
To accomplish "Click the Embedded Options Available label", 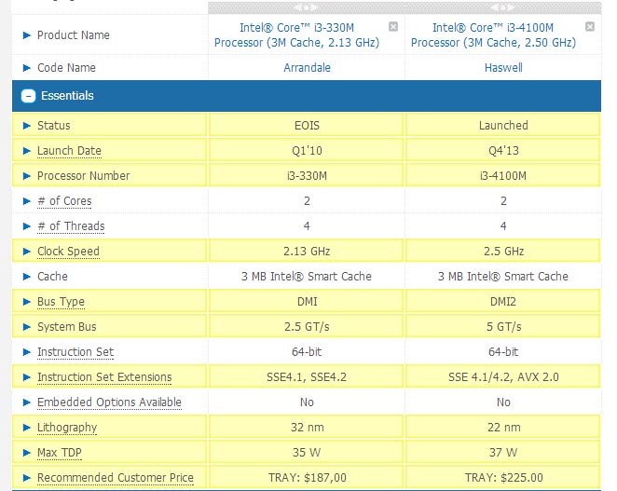I will (109, 402).
